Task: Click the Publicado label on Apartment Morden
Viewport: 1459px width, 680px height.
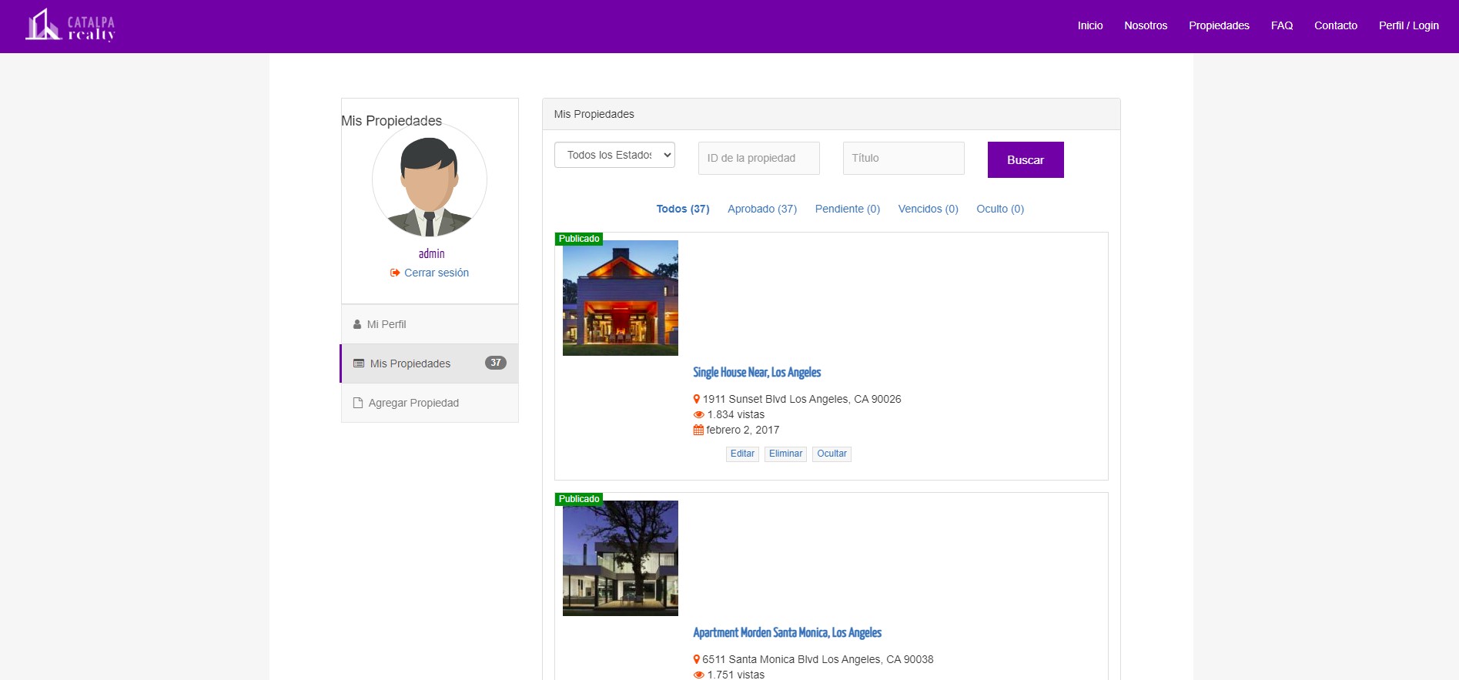Action: [579, 499]
